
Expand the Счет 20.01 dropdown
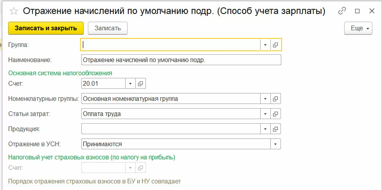tap(130, 84)
